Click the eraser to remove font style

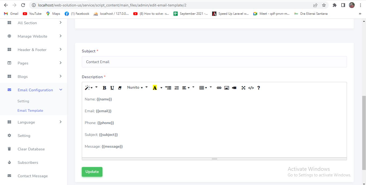point(120,88)
